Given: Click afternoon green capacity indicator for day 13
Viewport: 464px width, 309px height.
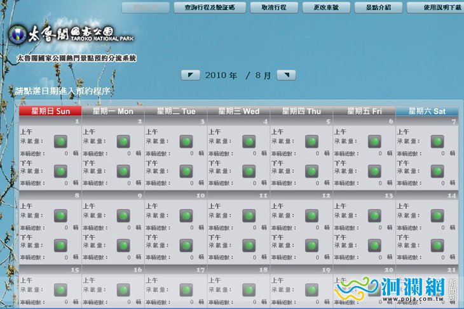Looking at the screenshot, I should 374,246.
